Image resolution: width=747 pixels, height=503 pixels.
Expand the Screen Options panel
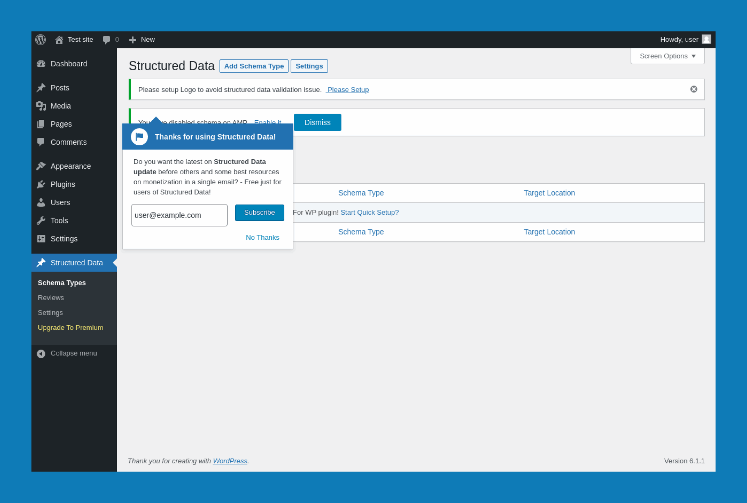667,56
